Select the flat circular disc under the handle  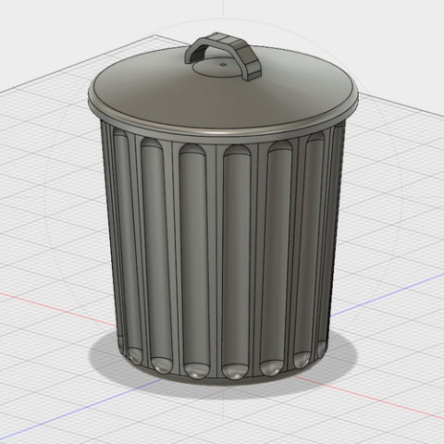(x=219, y=68)
